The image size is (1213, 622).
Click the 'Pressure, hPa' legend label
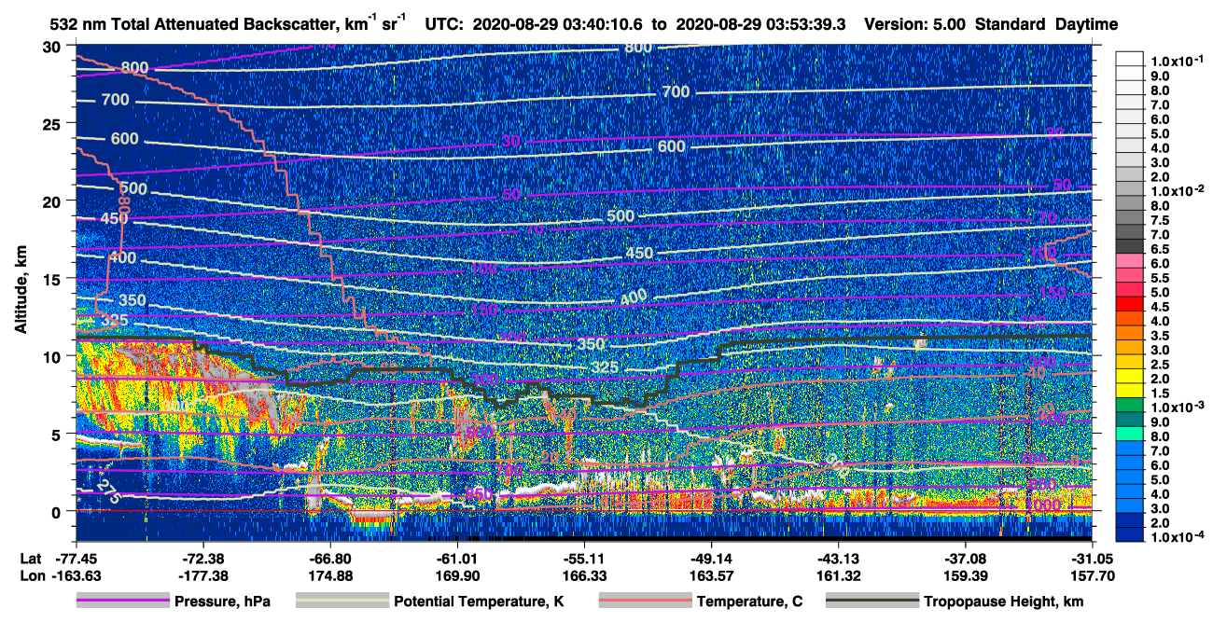point(223,601)
